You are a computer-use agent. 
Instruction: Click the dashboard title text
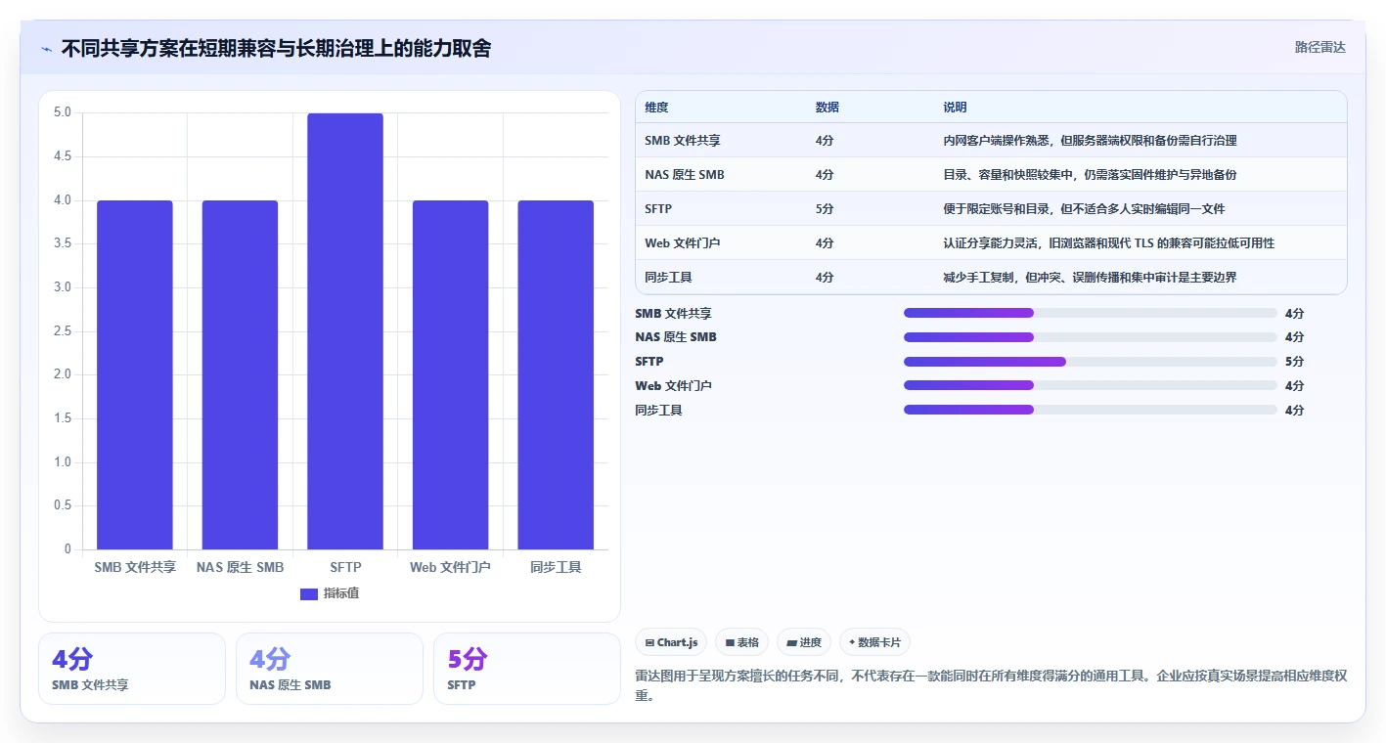coord(276,48)
